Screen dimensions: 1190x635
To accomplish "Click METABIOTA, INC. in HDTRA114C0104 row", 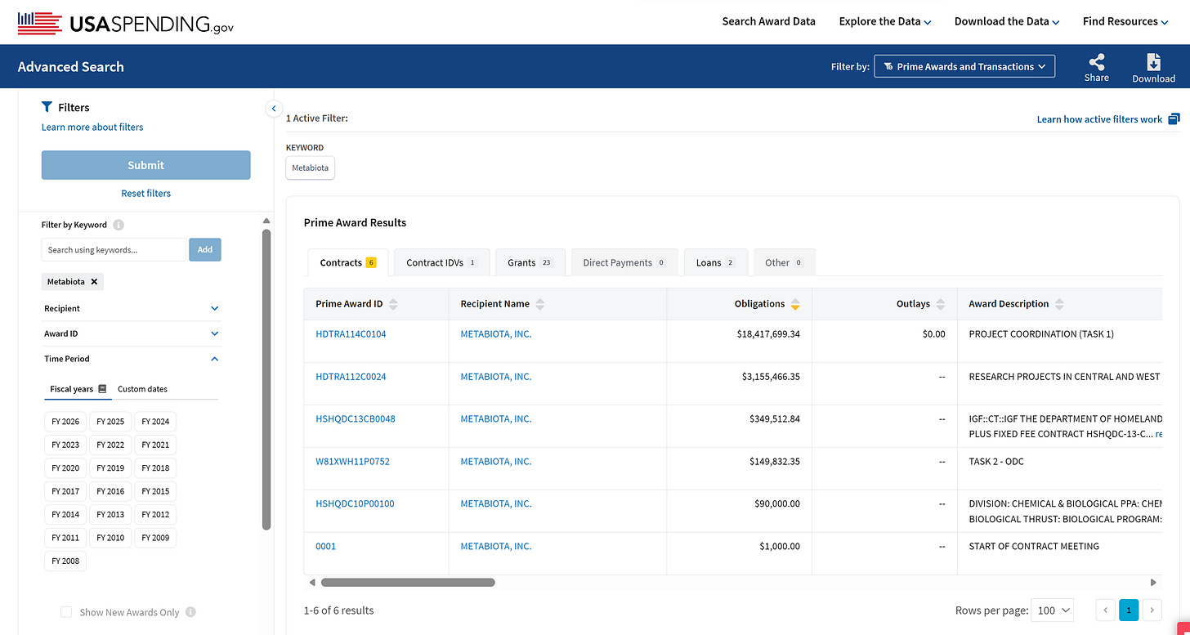I will pos(495,334).
